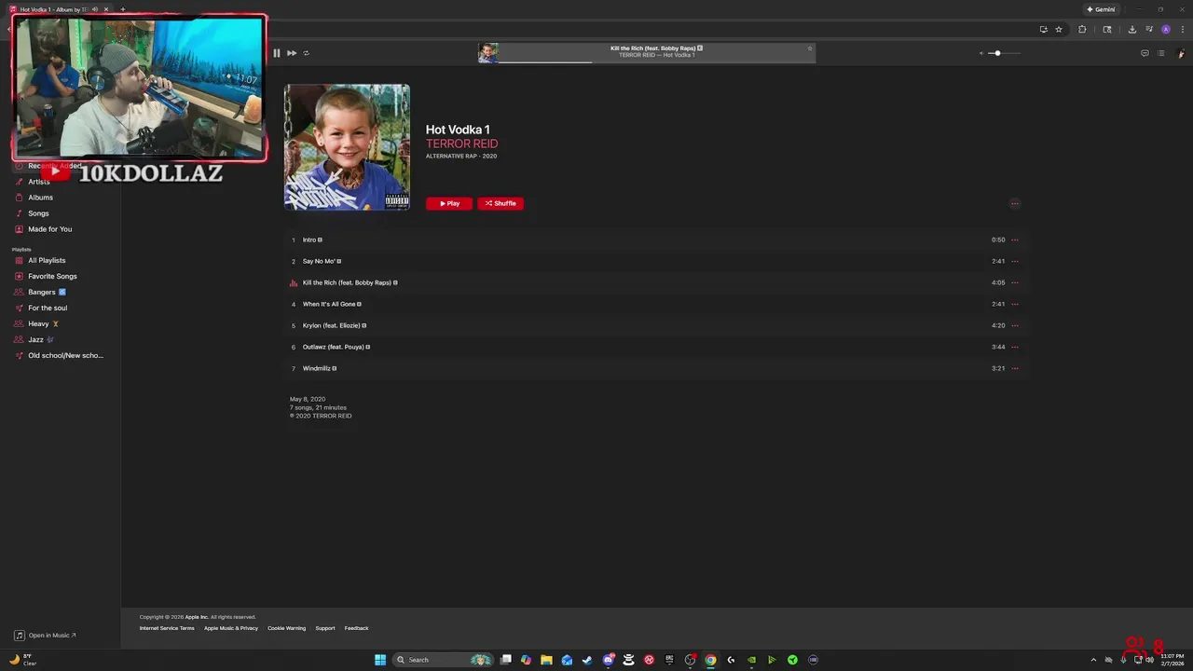Open Apple Music & Privacy link
1193x671 pixels.
coord(231,628)
